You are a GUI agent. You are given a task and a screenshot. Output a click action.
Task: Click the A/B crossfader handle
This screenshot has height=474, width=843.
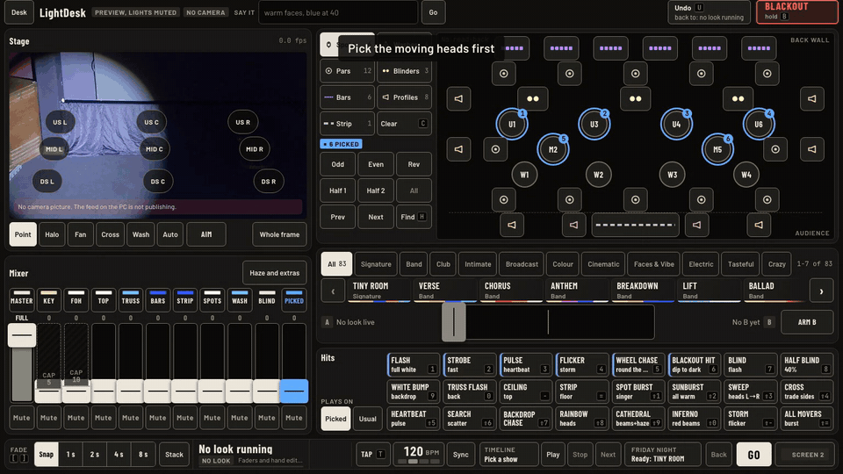(454, 322)
